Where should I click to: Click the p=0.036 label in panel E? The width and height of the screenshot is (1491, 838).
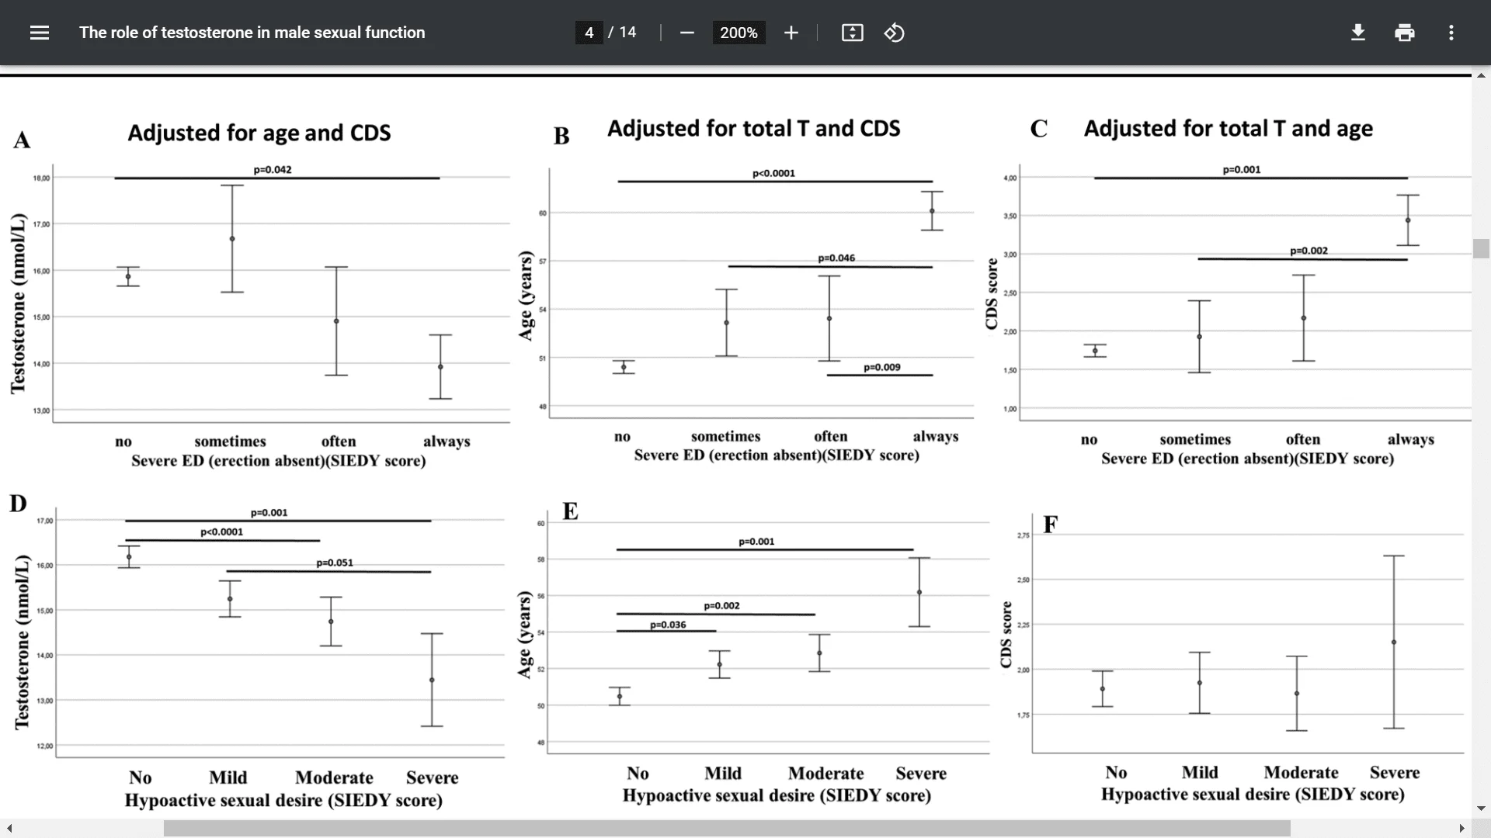[x=668, y=625]
